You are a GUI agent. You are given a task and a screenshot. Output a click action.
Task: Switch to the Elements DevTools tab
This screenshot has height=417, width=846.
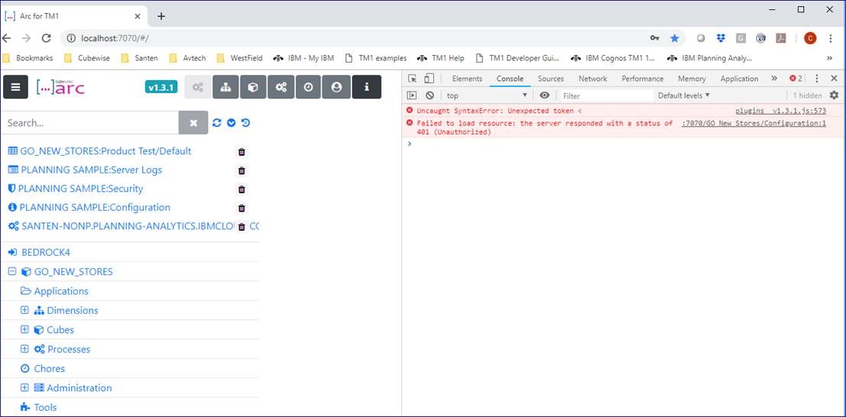467,79
